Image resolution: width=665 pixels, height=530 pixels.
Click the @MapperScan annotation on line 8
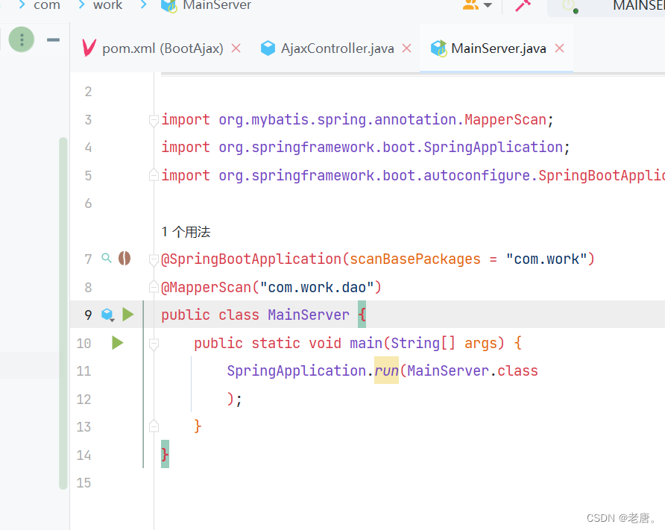(206, 287)
